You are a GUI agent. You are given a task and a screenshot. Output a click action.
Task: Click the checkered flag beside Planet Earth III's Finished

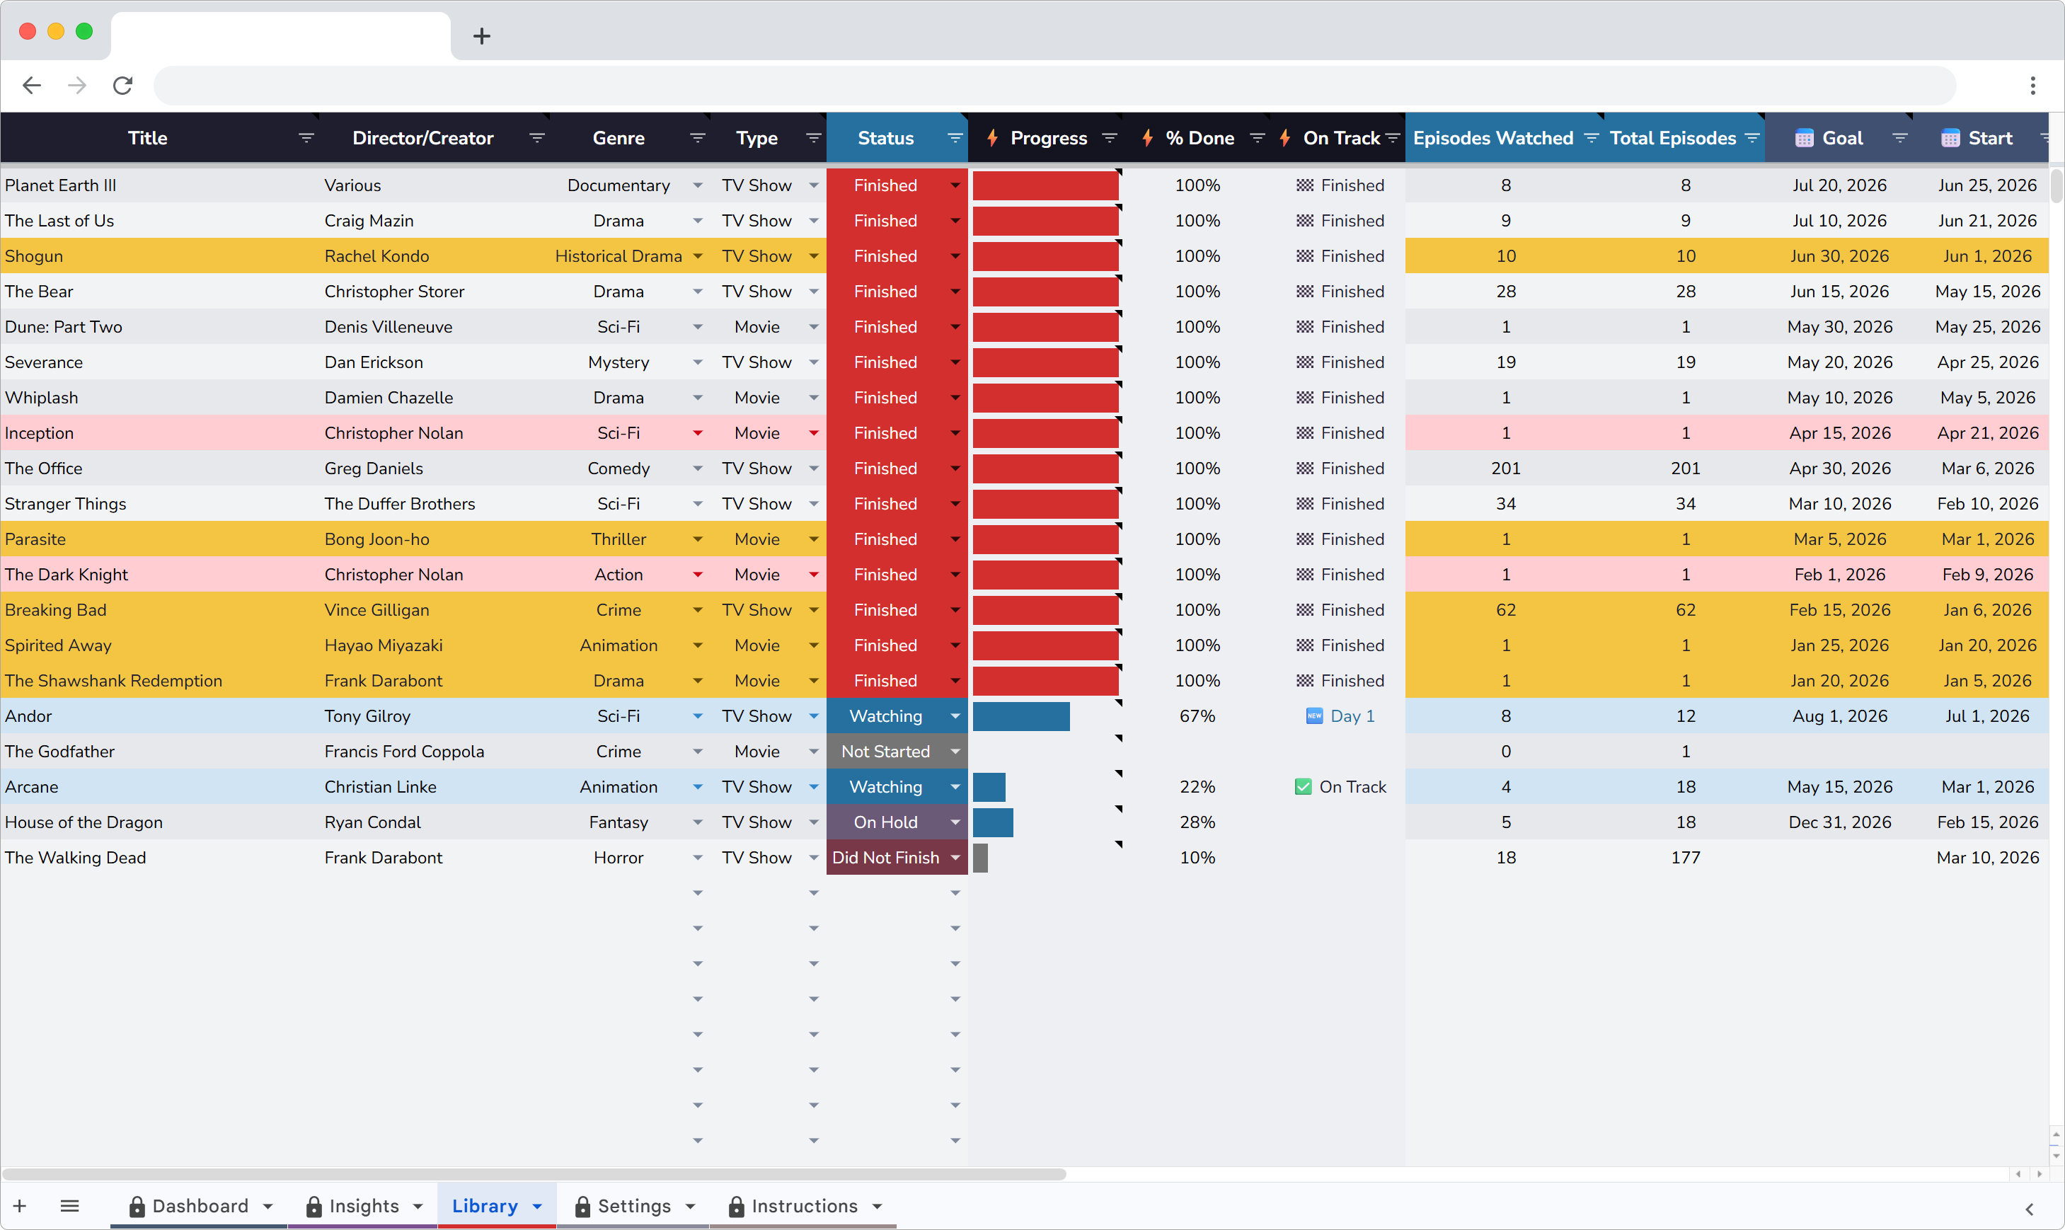point(1304,185)
